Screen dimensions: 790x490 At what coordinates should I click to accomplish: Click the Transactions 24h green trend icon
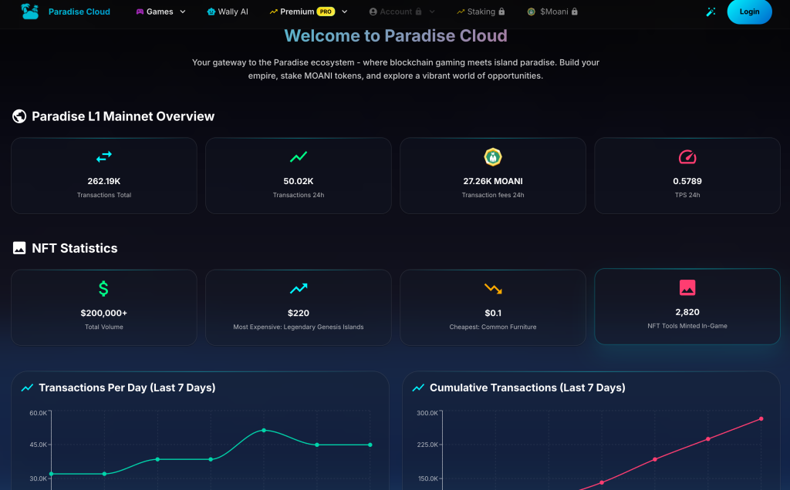coord(299,157)
